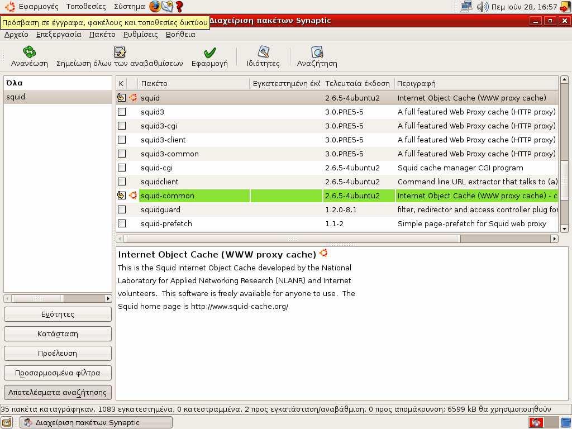Click the Προσαρμοσμένα φίλτρα button
The height and width of the screenshot is (429, 572).
click(58, 373)
